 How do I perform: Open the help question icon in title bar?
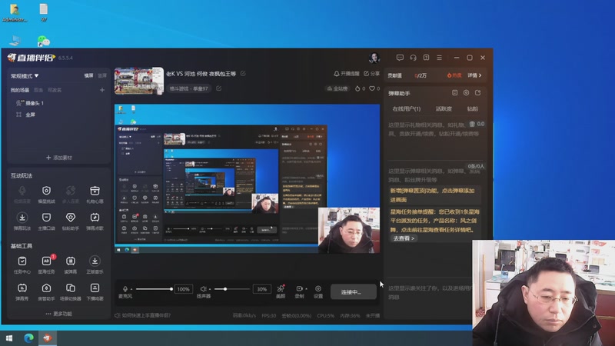427,58
